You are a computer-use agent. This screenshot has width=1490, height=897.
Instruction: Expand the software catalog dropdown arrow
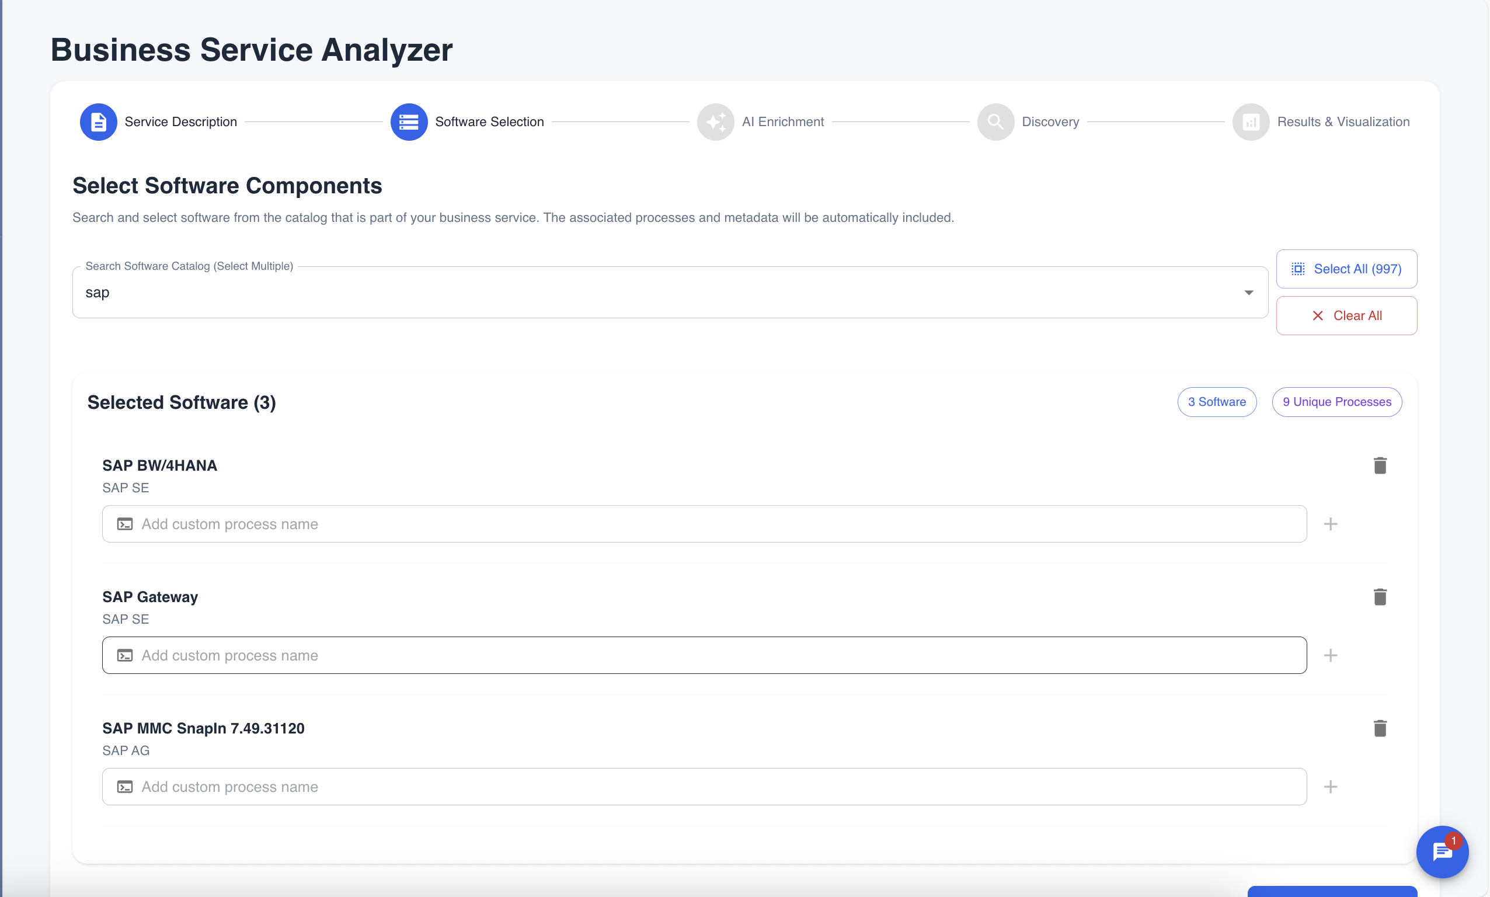click(x=1248, y=293)
